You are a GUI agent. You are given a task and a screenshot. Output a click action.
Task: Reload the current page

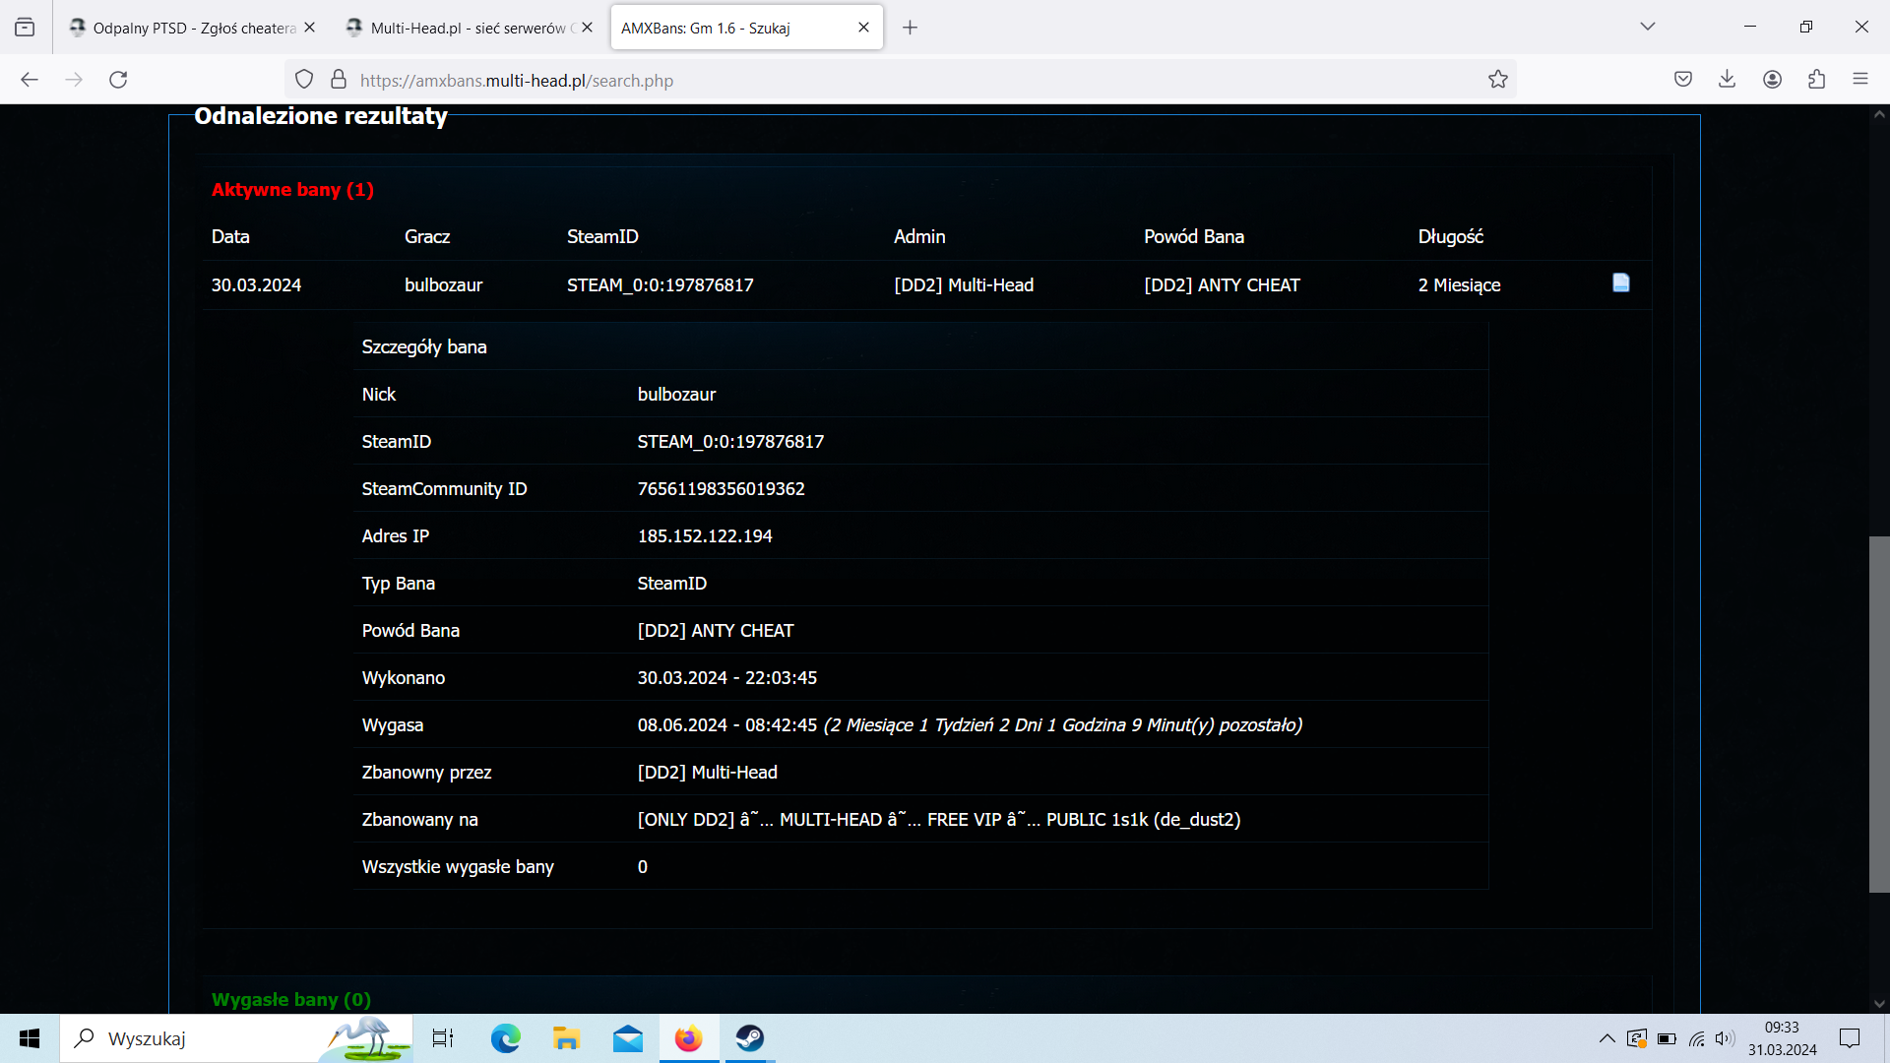[x=118, y=80]
